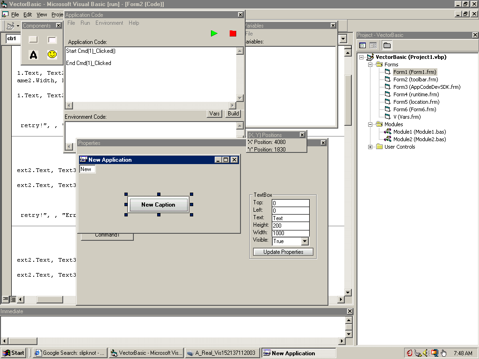Select the label 'A' component tool
The width and height of the screenshot is (479, 359).
[33, 55]
